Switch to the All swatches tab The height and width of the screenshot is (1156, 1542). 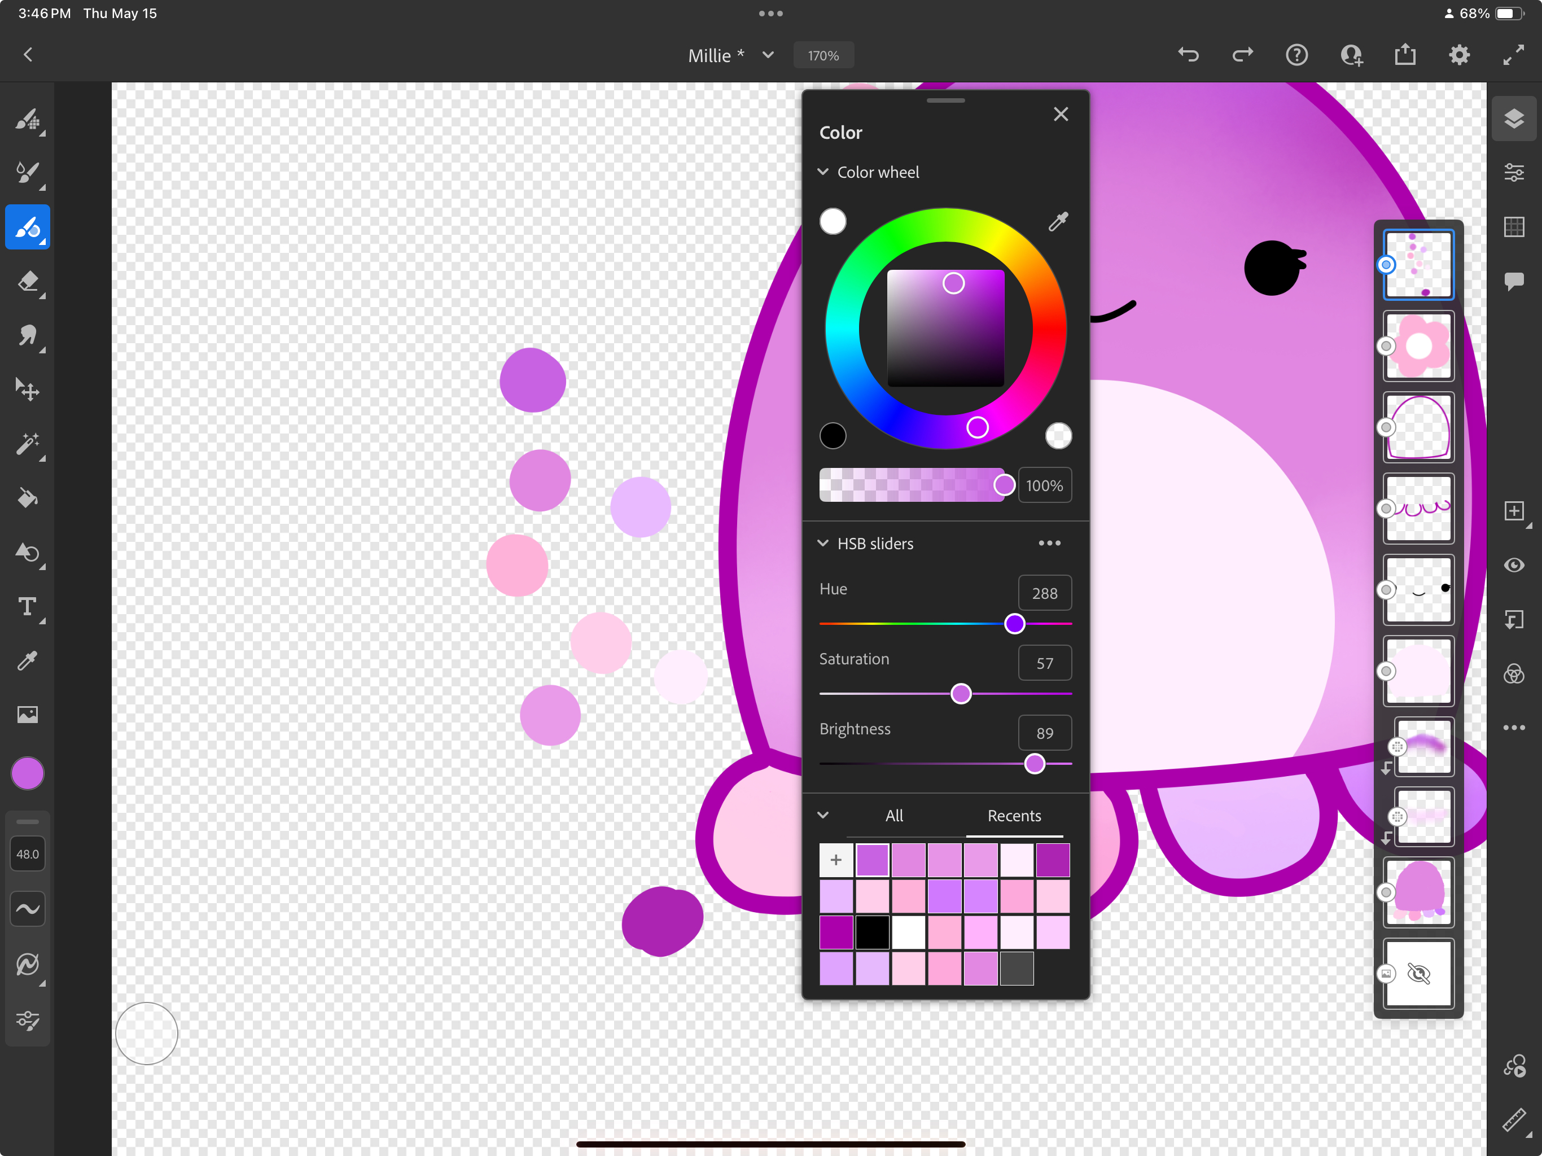[893, 816]
